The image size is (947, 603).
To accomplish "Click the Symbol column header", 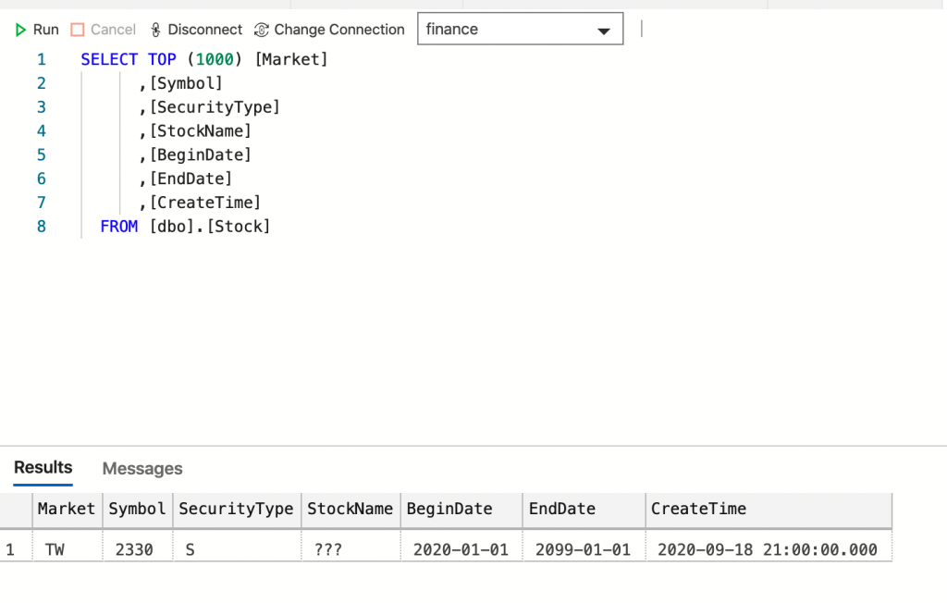I will click(137, 509).
